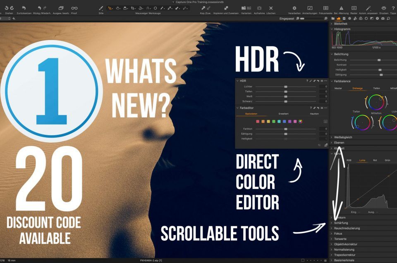
Task: Expand the Rauschreduzierung section
Action: pyautogui.click(x=331, y=228)
